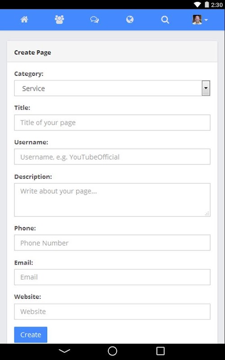Click the Email input field
Screen dimensions: 225x360
tap(112, 277)
